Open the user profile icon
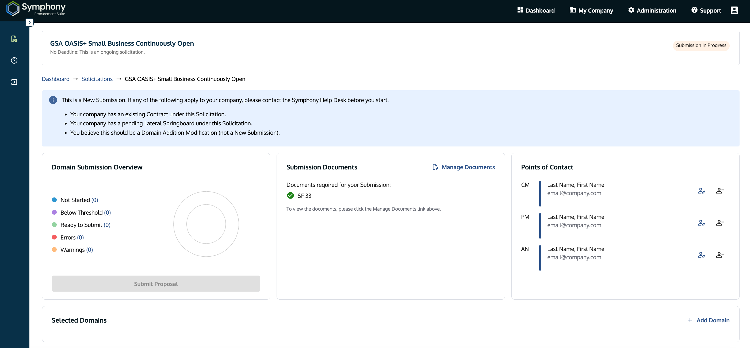 (734, 10)
